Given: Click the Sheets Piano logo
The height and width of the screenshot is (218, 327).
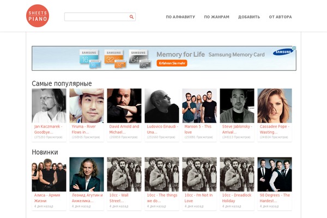Looking at the screenshot, I should [x=38, y=16].
